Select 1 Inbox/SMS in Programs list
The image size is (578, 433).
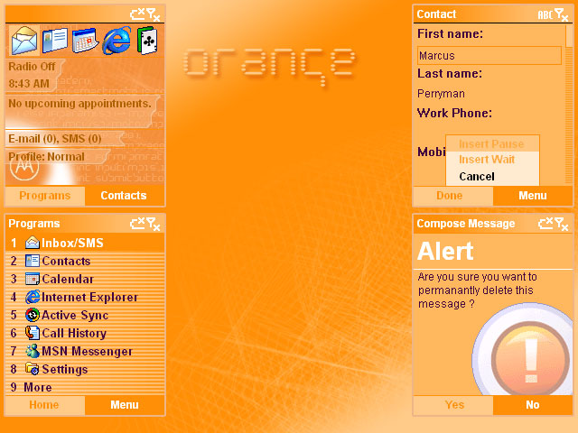tap(85, 243)
